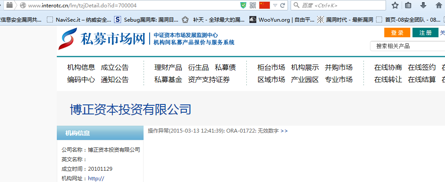Open the 成立公告 menu item
This screenshot has height=182, width=445.
[x=115, y=68]
